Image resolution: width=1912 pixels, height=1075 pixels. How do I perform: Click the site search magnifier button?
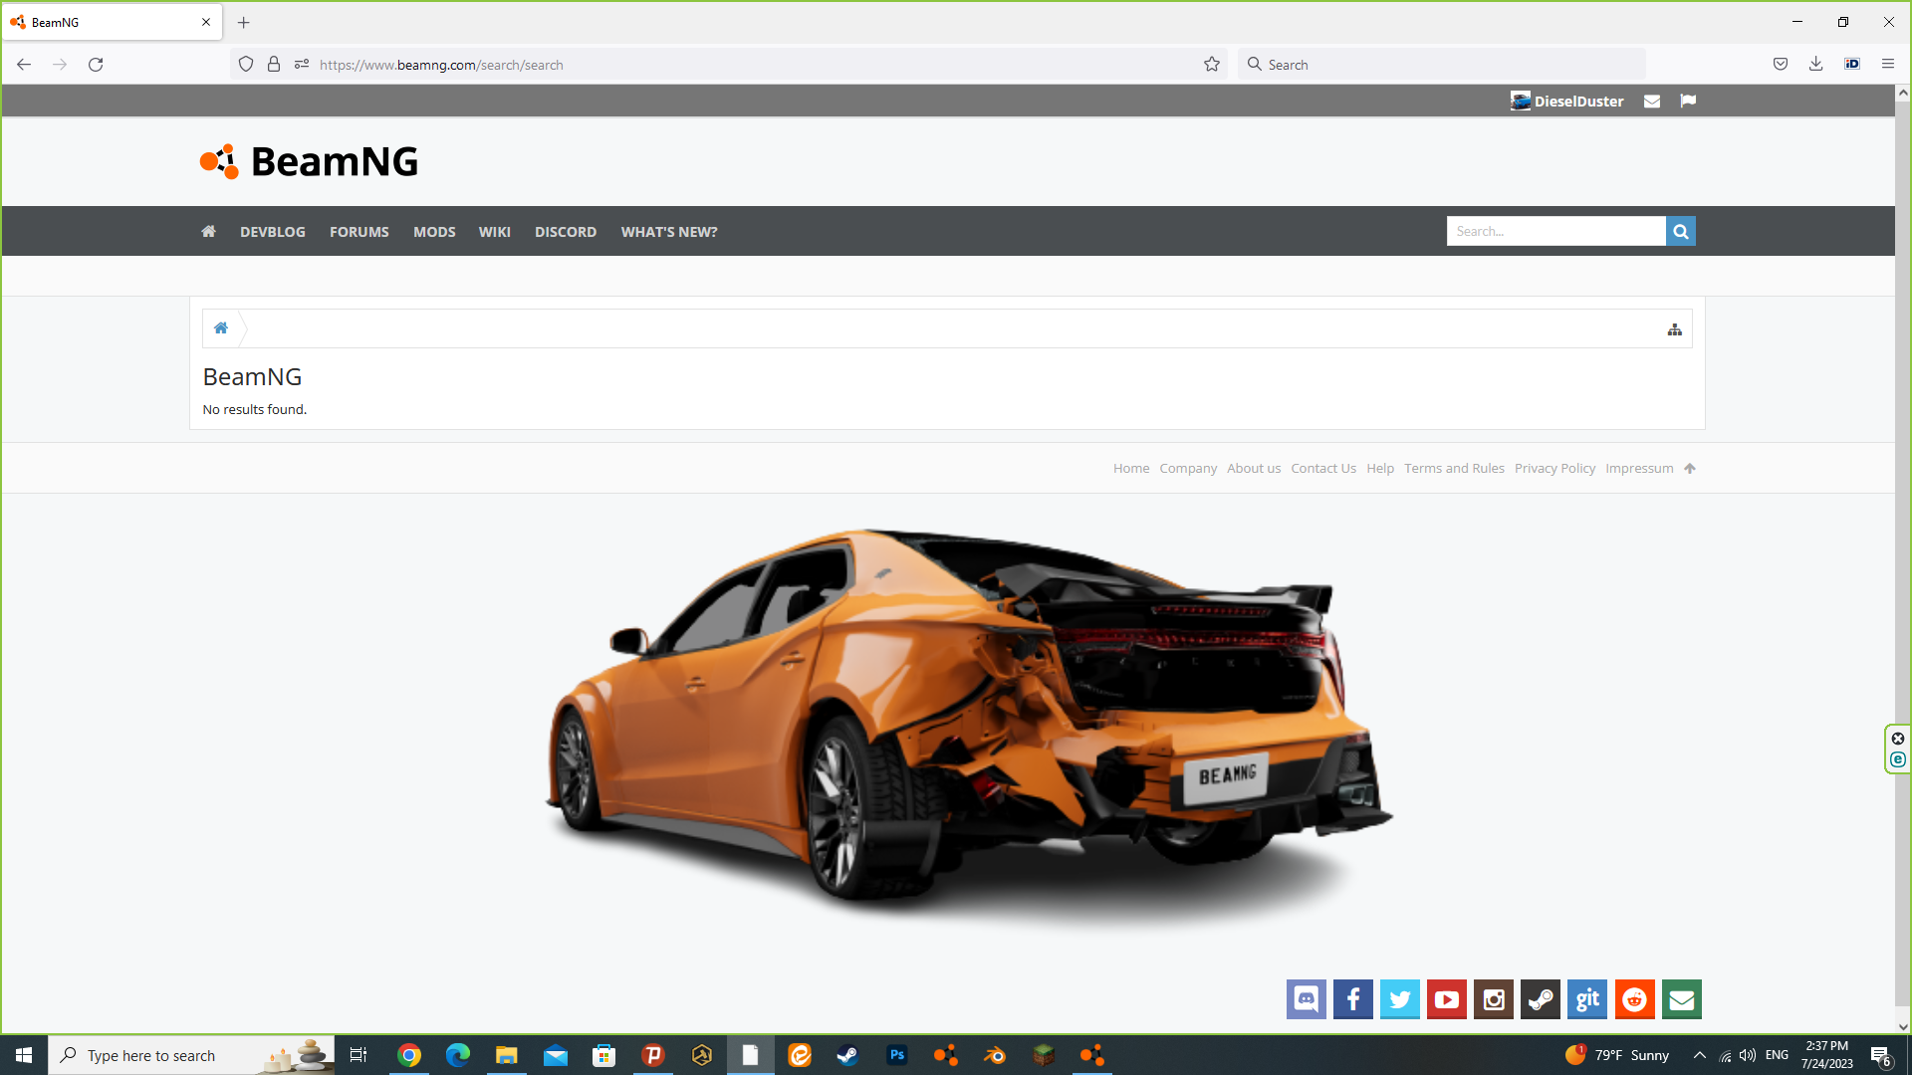[x=1680, y=231]
